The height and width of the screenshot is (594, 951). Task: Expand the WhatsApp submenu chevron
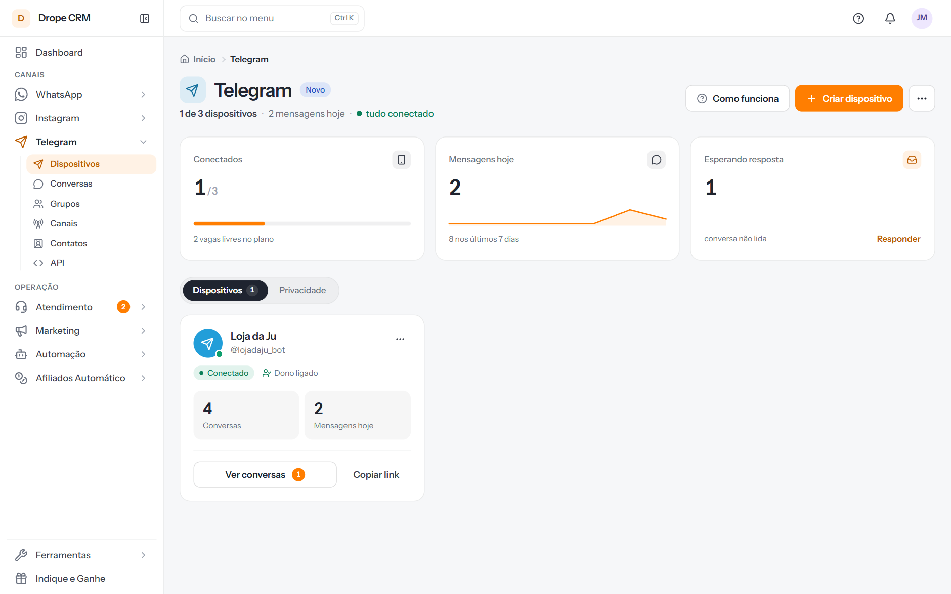[x=144, y=95]
